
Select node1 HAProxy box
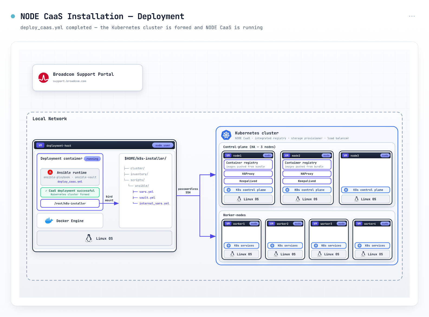pyautogui.click(x=248, y=174)
